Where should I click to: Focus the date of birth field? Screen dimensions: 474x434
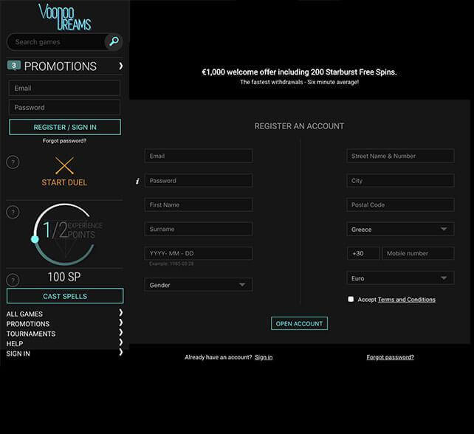tap(199, 253)
